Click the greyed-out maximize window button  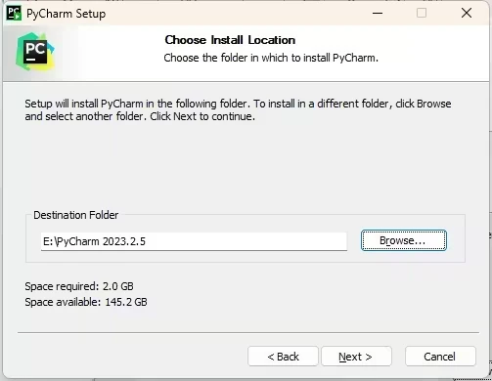point(422,14)
